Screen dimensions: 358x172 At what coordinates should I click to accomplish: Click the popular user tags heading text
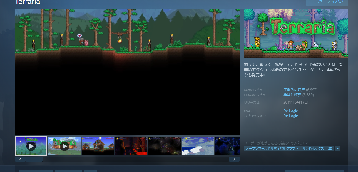[x=276, y=143]
